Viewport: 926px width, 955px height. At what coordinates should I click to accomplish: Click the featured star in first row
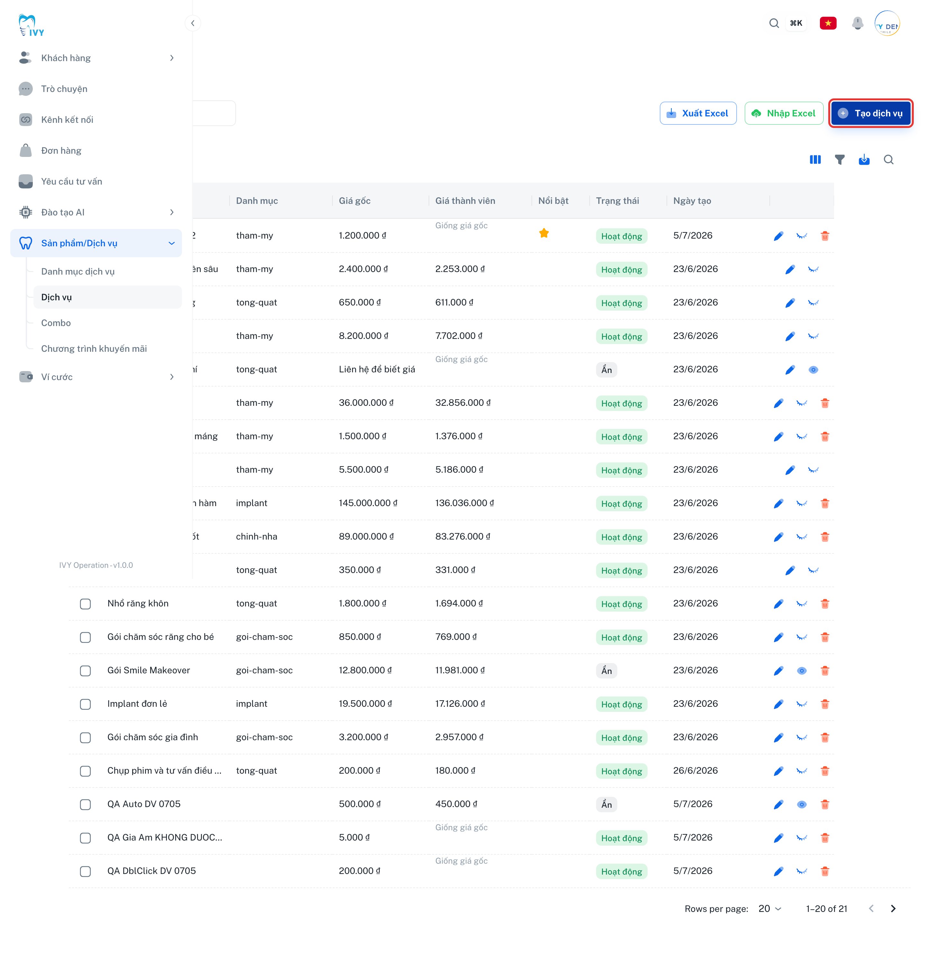pyautogui.click(x=544, y=233)
